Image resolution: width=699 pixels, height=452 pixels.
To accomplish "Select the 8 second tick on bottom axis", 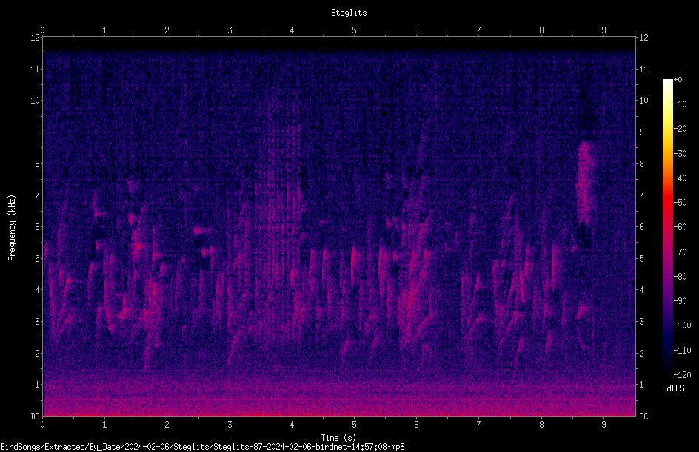I will (541, 425).
